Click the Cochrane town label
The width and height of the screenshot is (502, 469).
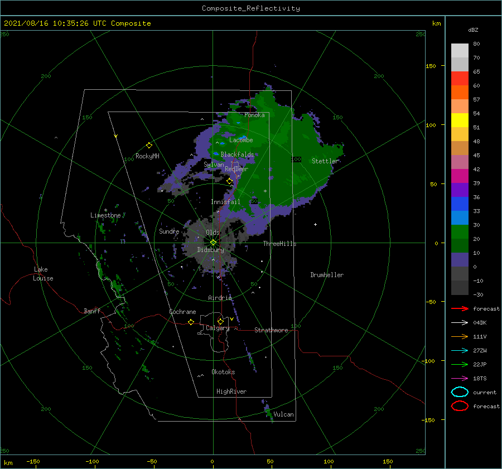pyautogui.click(x=182, y=312)
